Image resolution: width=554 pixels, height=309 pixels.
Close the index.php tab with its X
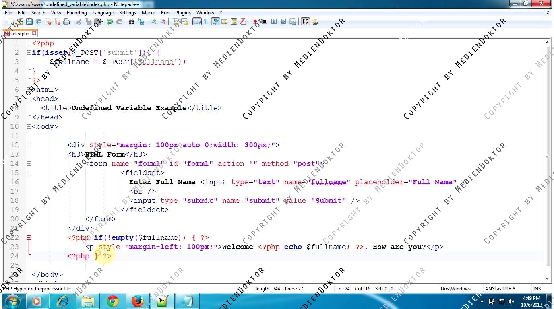[34, 33]
